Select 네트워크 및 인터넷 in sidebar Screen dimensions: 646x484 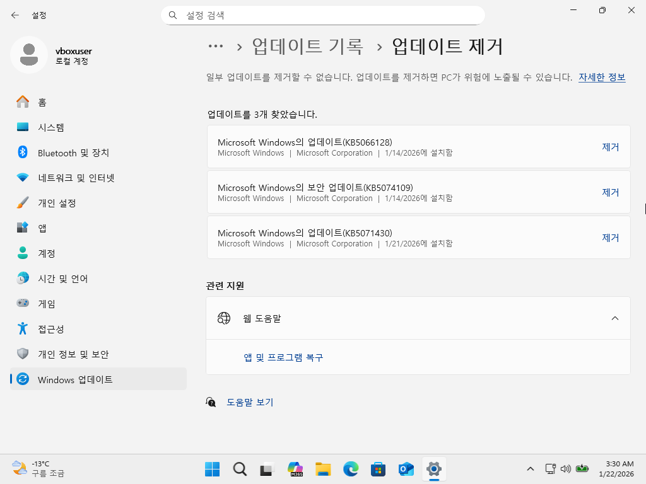coord(98,177)
